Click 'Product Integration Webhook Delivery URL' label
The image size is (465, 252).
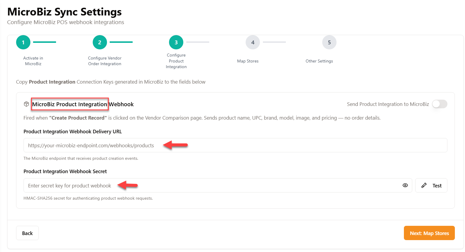pos(73,132)
